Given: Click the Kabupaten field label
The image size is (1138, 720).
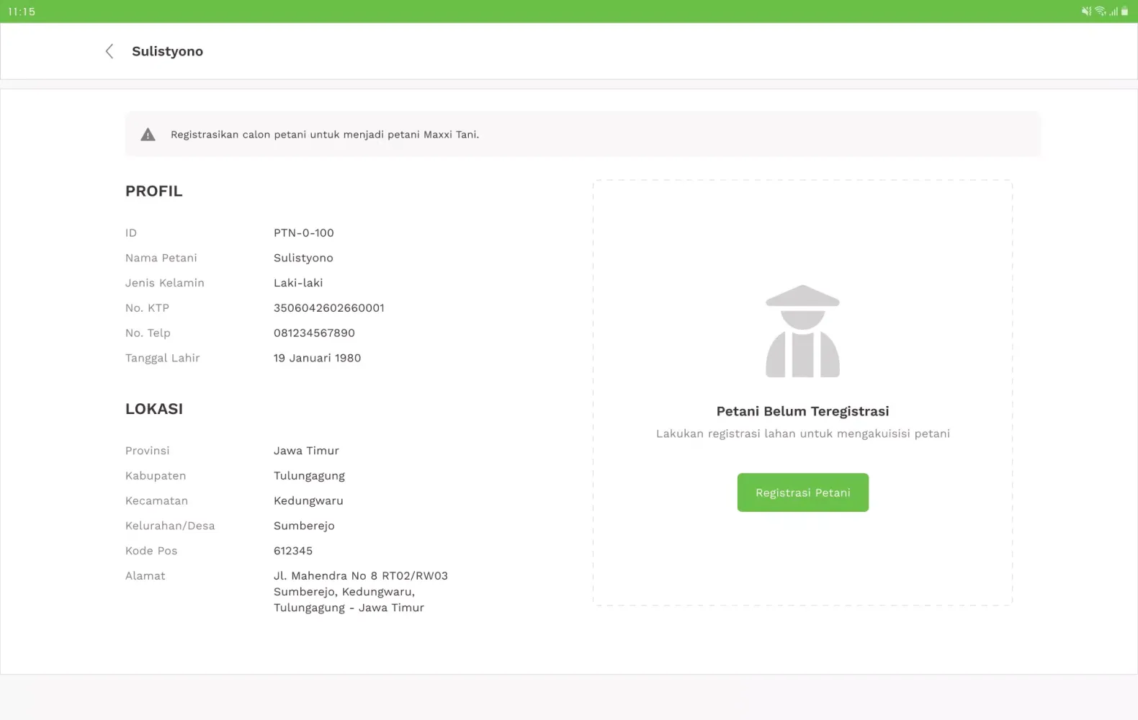Looking at the screenshot, I should tap(156, 476).
